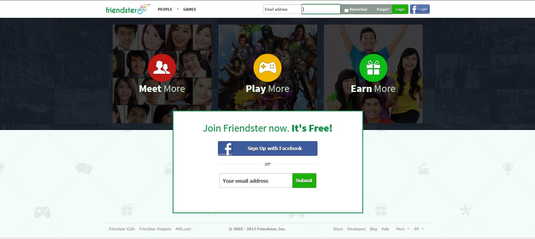Viewport: 535px width, 239px height.
Task: Click the green Login button
Action: coord(400,9)
